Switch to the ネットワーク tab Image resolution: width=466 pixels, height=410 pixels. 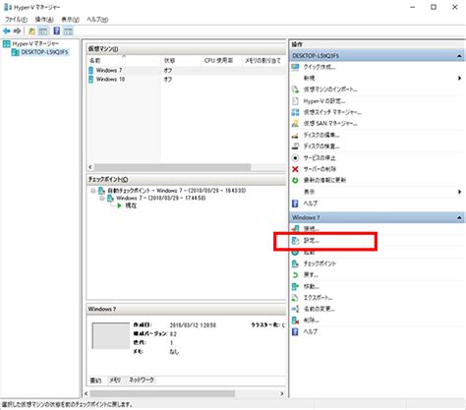(x=142, y=381)
